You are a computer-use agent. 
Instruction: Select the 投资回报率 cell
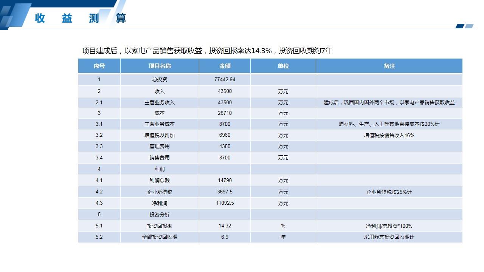(x=160, y=226)
